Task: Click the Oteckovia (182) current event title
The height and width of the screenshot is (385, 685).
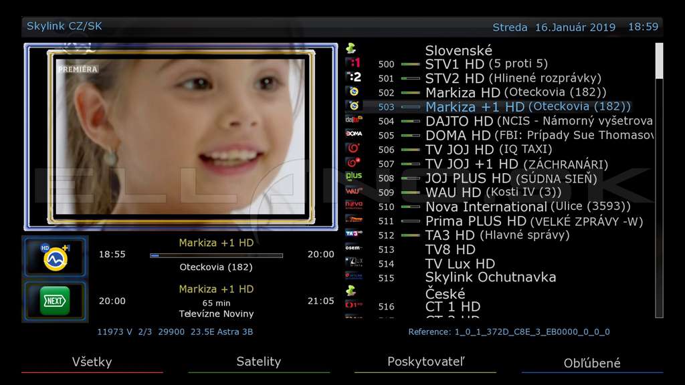Action: [216, 267]
